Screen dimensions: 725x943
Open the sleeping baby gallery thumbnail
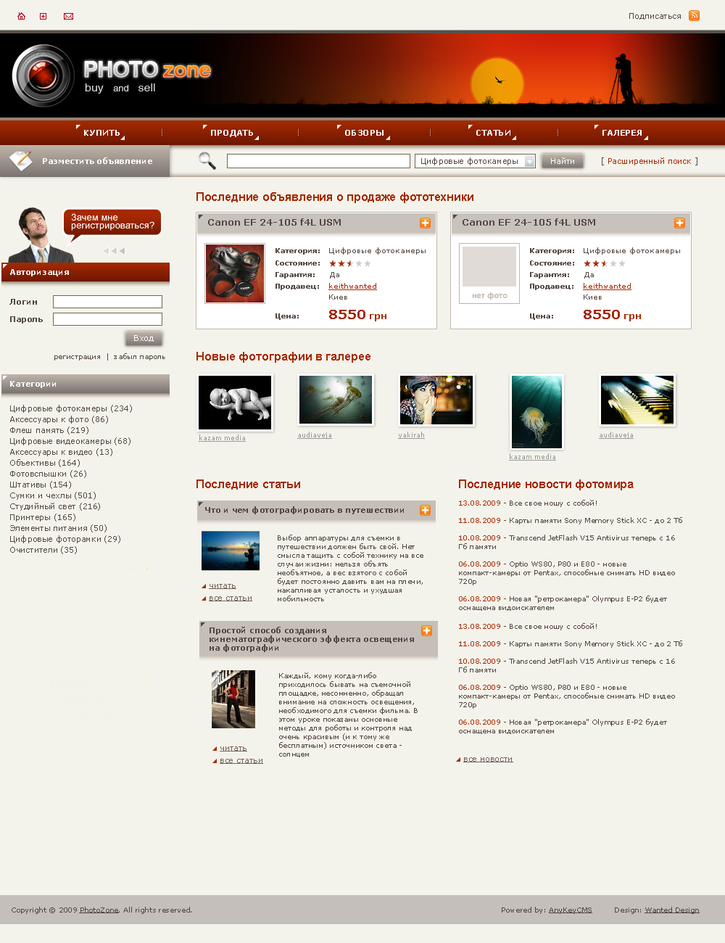pyautogui.click(x=235, y=403)
